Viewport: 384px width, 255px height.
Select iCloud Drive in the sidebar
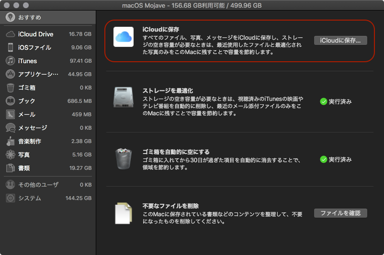48,34
